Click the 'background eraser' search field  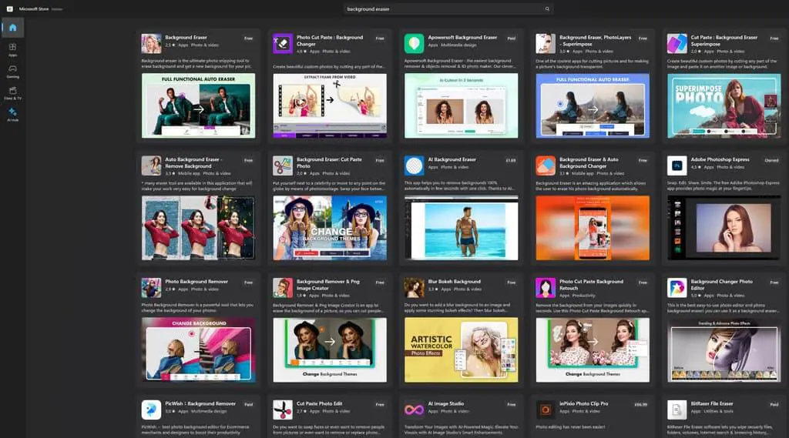click(x=448, y=8)
